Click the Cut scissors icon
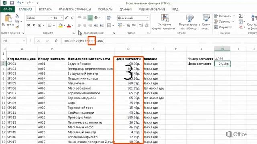257x144 pixels. coord(17,16)
